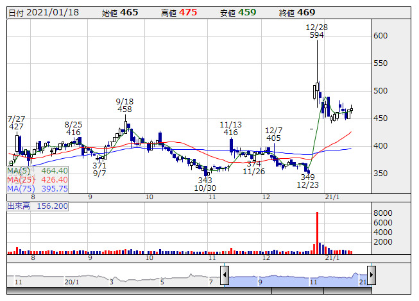Click the 12/23 low label 349
419x301 pixels.
tap(308, 177)
